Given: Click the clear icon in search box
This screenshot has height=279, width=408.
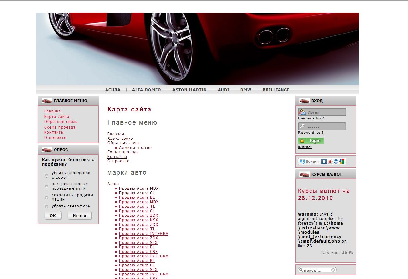Looking at the screenshot, I should point(333,270).
